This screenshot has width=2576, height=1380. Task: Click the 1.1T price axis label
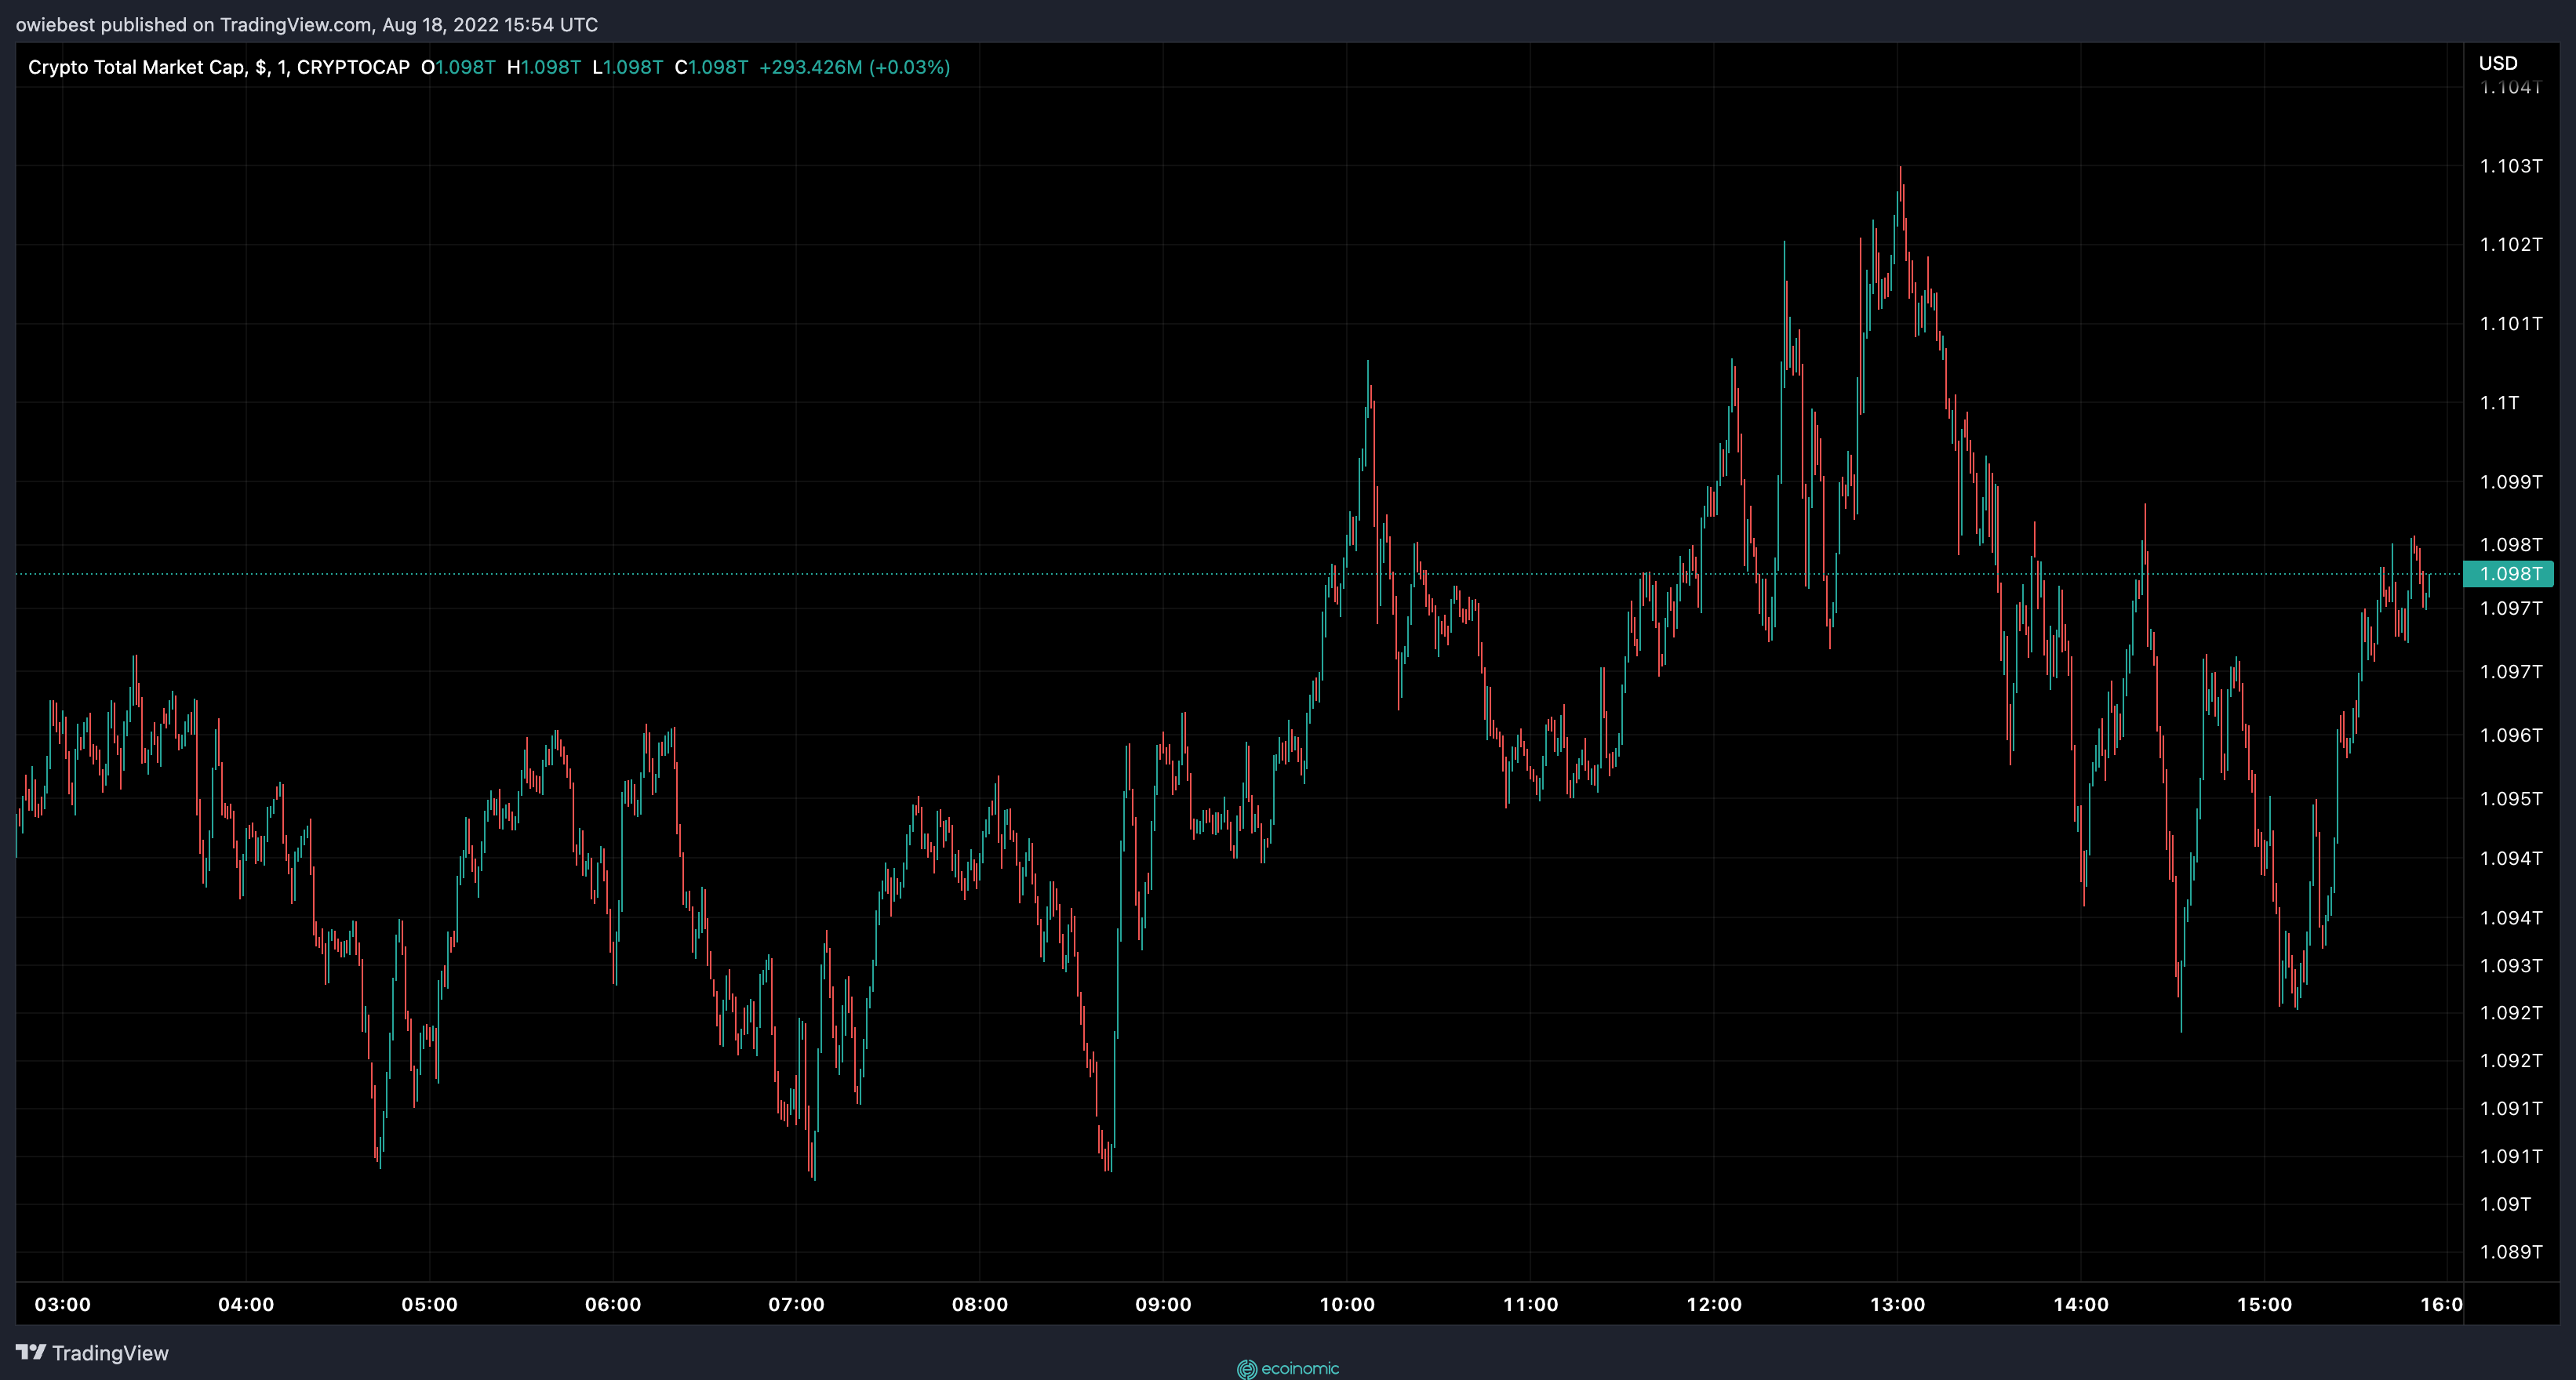coord(2499,403)
